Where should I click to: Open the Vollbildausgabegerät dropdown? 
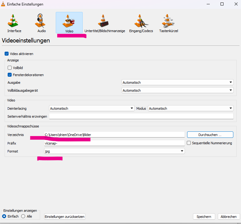pyautogui.click(x=177, y=90)
